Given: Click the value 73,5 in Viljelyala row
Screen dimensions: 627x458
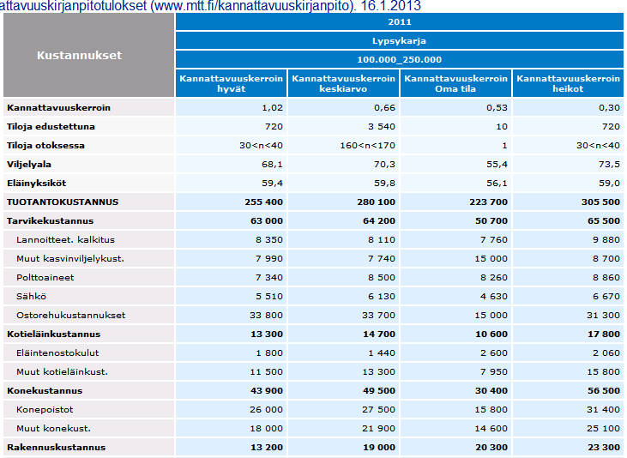Looking at the screenshot, I should [x=609, y=165].
